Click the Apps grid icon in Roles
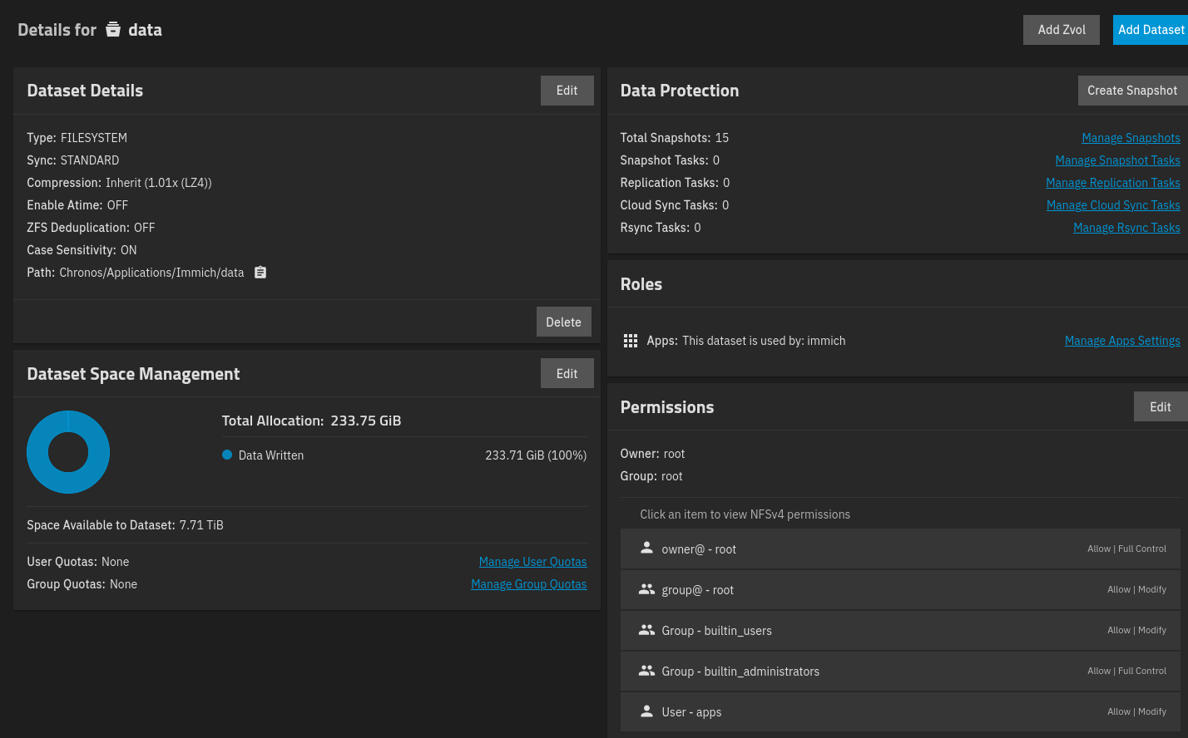This screenshot has width=1188, height=738. (x=631, y=341)
